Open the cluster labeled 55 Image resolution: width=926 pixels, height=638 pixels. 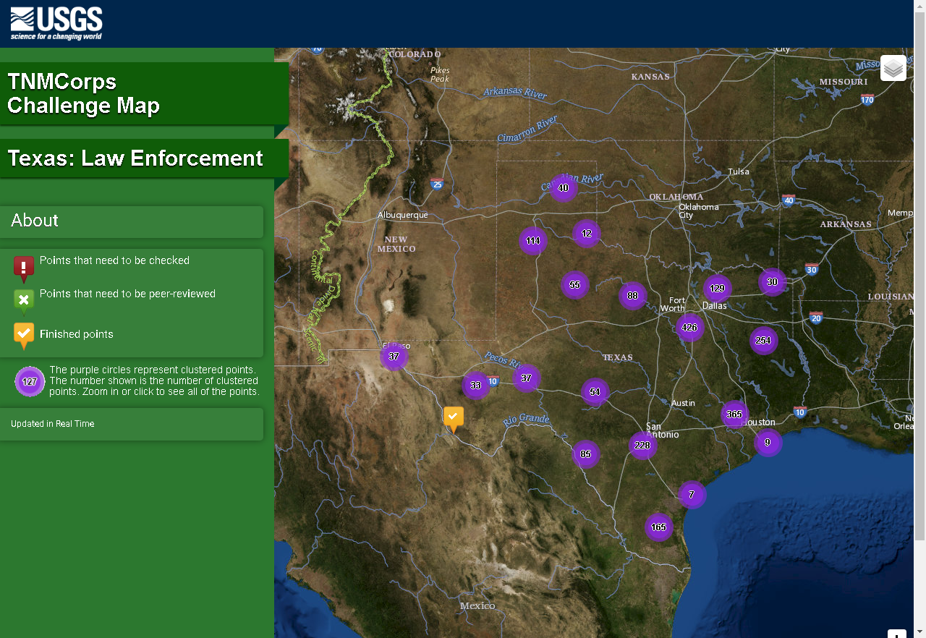[x=575, y=285]
